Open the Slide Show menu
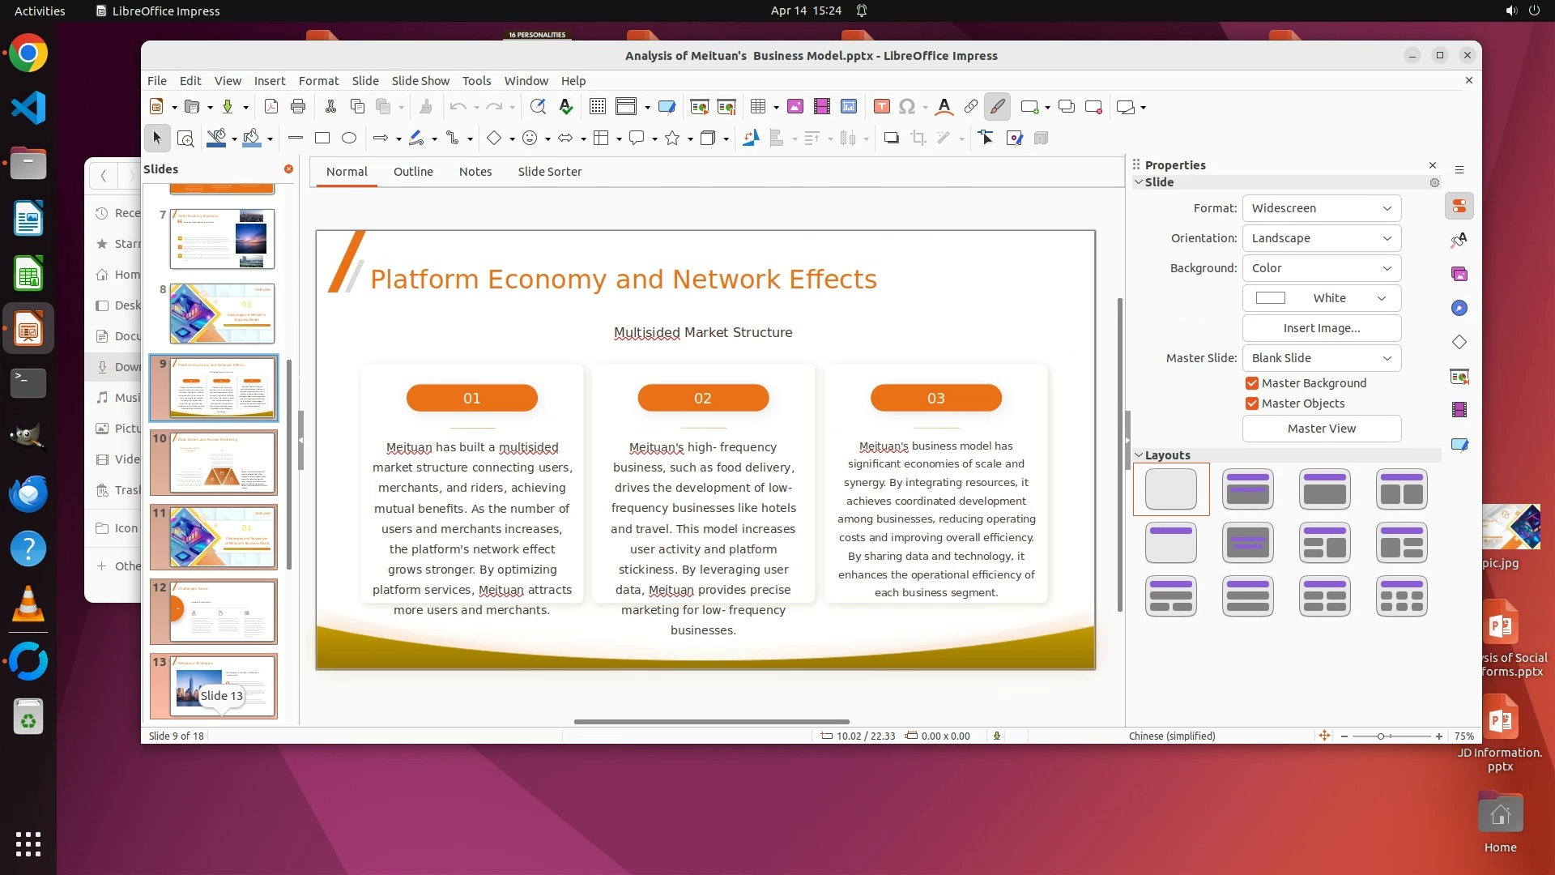The image size is (1555, 875). pyautogui.click(x=420, y=81)
